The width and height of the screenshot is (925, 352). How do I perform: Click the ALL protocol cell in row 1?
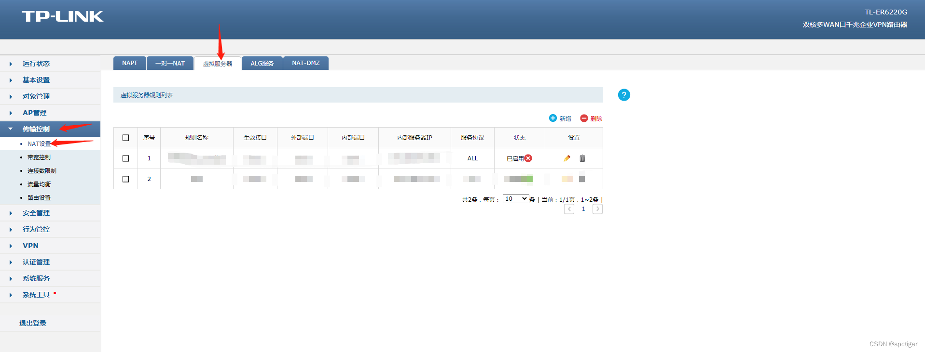point(473,158)
